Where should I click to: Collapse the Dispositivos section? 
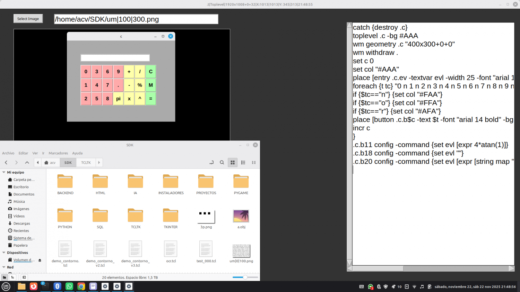click(4, 253)
